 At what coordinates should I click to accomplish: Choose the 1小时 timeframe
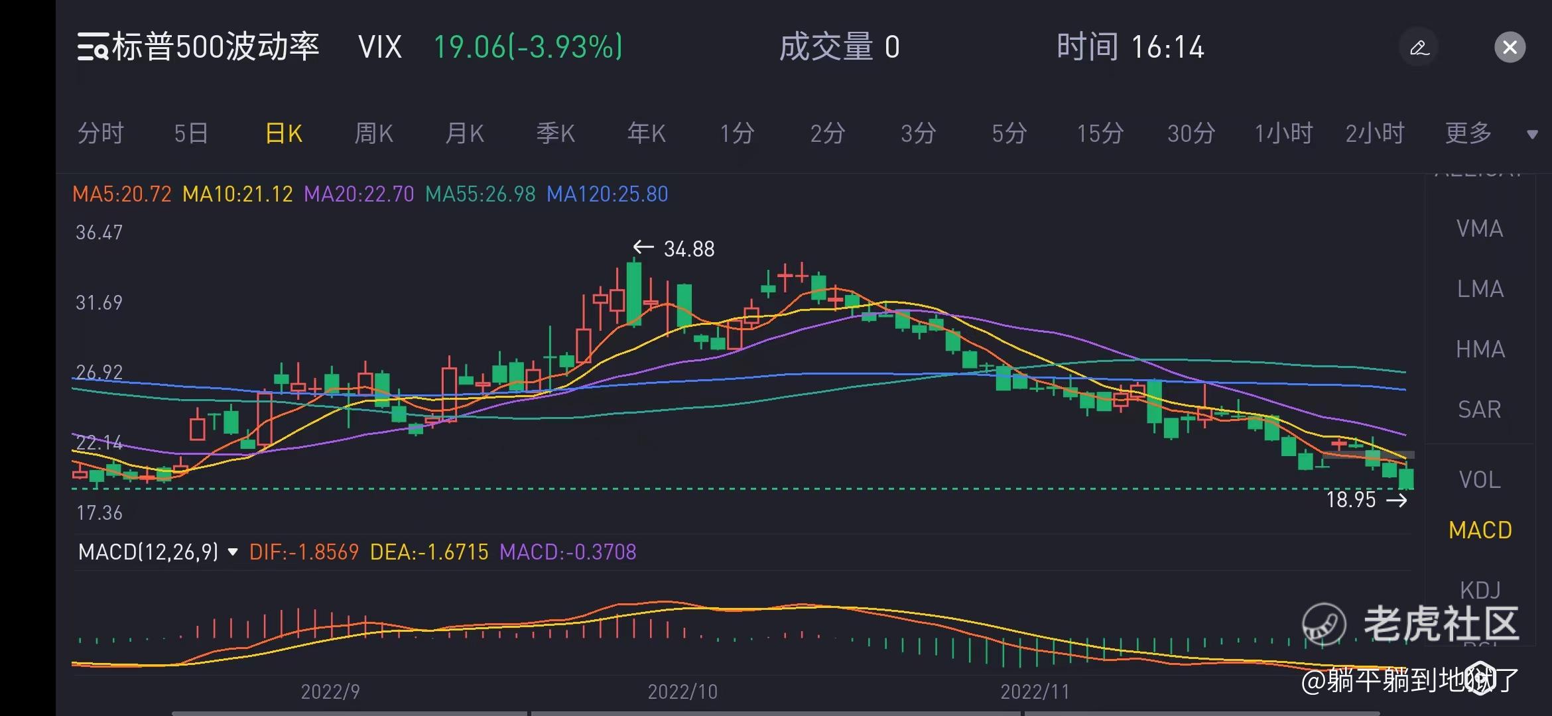click(1283, 134)
